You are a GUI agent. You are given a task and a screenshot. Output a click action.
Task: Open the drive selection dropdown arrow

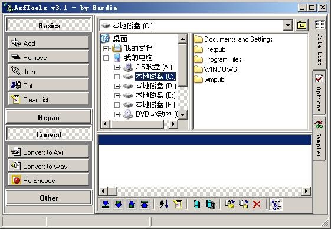click(x=287, y=25)
